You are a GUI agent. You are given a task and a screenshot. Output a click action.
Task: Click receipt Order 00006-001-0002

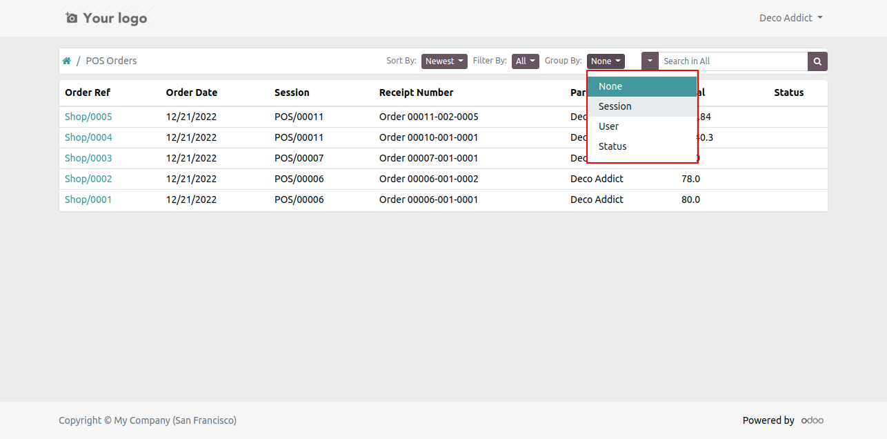pyautogui.click(x=429, y=179)
